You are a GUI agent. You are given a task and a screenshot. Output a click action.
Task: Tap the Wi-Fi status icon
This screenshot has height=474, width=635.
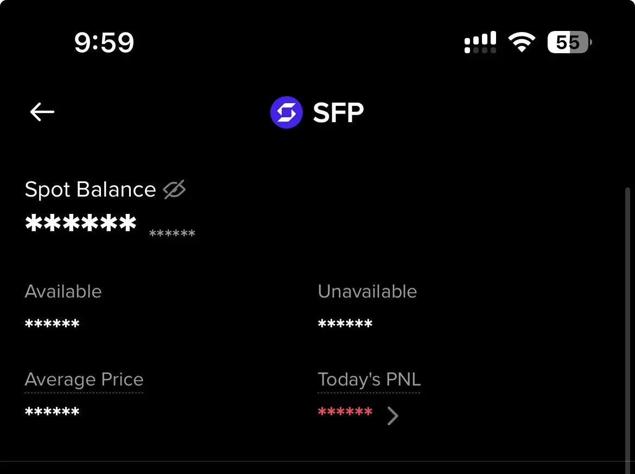(x=522, y=42)
